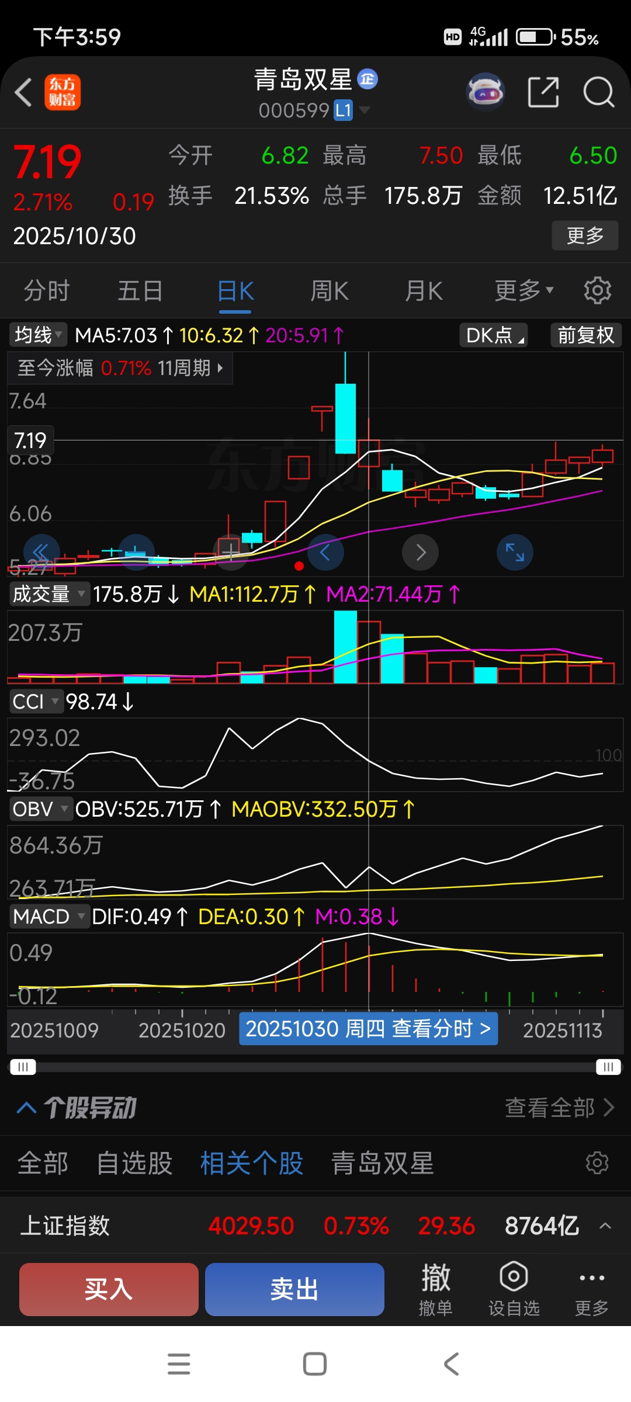Collapse the 个股异动 section
The height and width of the screenshot is (1402, 631).
26,1108
